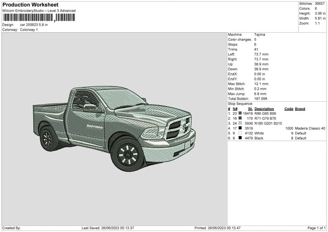Click the N# column header
This screenshot has width=328, height=232.
235,109
